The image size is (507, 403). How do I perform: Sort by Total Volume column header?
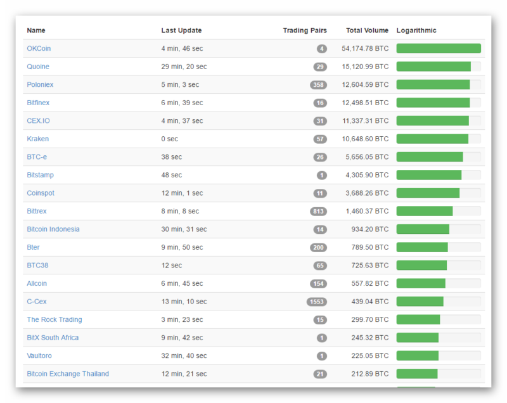[x=367, y=30]
